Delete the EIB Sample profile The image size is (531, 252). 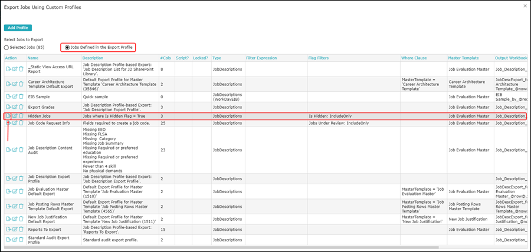pos(21,97)
